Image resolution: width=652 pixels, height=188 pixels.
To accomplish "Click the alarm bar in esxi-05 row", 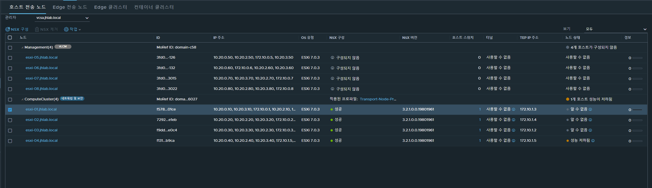I will (637, 58).
